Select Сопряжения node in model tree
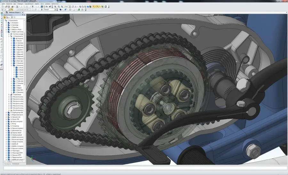Screen dimensions: 288x175 (17, 95)
